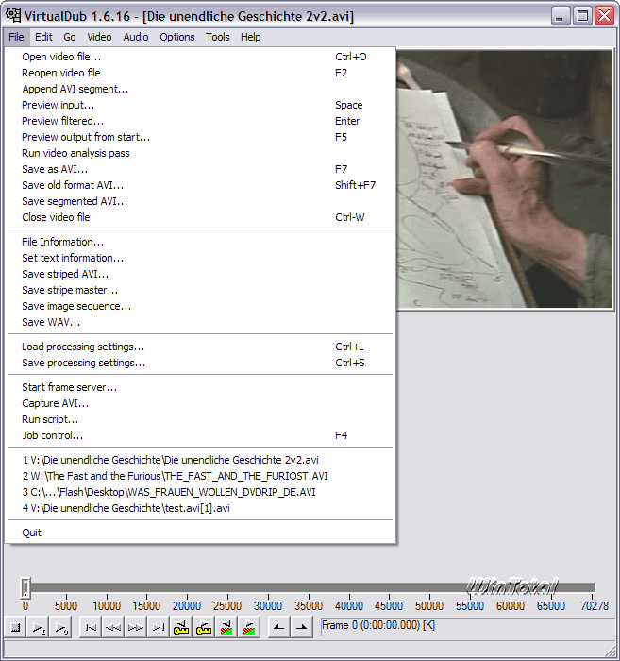This screenshot has width=620, height=661.
Task: Open the Edit menu
Action: (x=43, y=37)
